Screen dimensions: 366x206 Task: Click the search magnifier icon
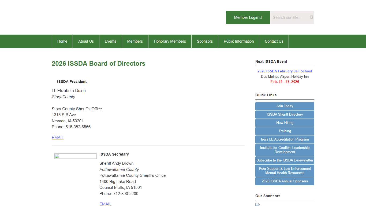pos(311,17)
